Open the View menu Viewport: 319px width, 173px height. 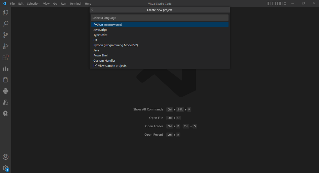[x=46, y=3]
